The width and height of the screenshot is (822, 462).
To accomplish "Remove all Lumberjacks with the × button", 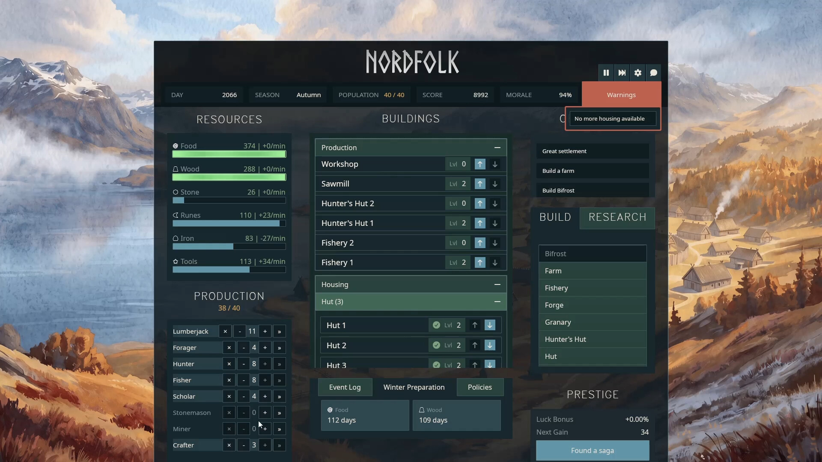I will click(x=225, y=332).
